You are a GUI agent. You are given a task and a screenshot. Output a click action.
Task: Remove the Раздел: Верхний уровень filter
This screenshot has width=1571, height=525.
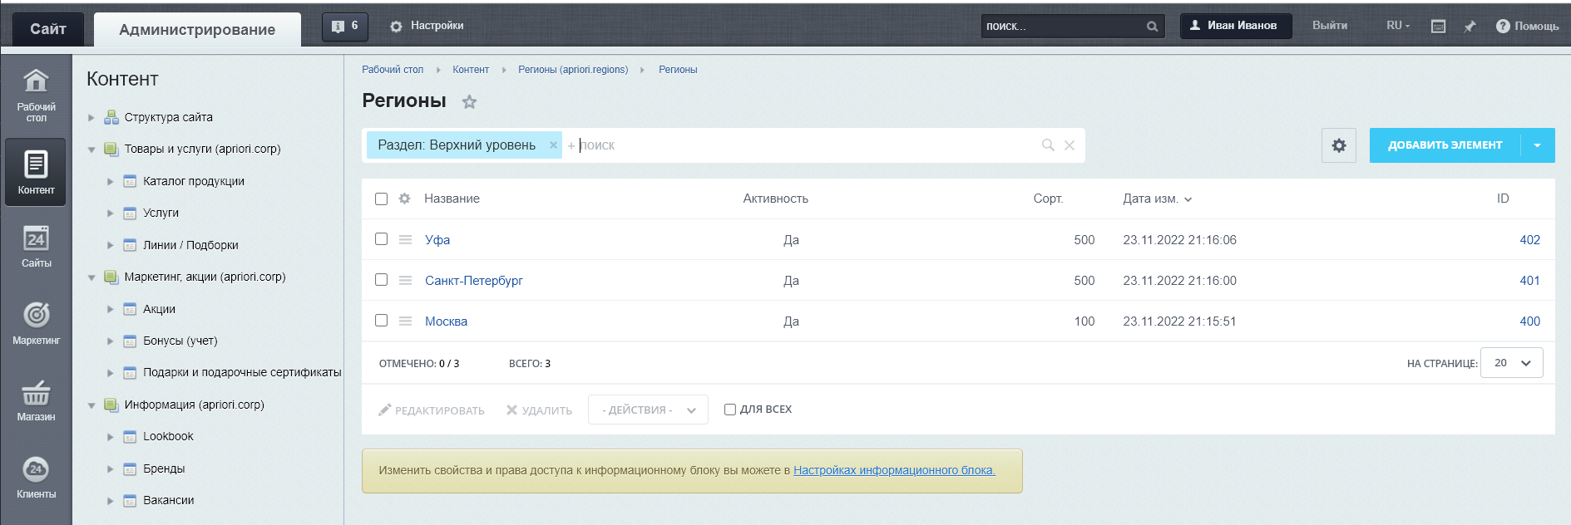click(x=553, y=145)
